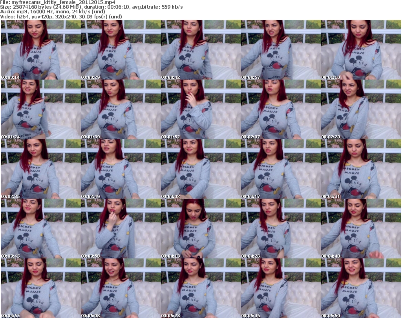This screenshot has height=318, width=402.
Task: Select the thumbnail frame at 00:02:07
Action: pyautogui.click(x=281, y=109)
